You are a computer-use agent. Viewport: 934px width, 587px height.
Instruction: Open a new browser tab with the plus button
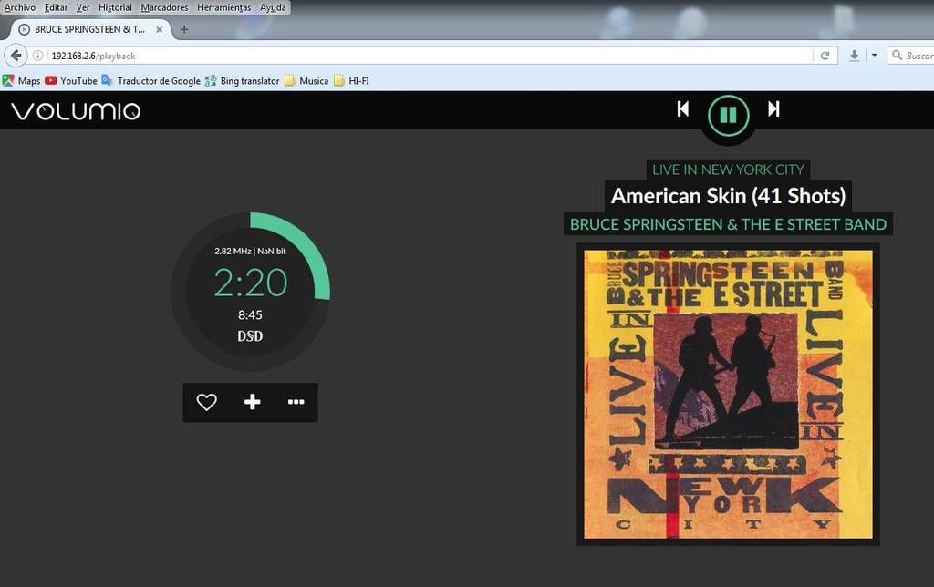click(x=184, y=29)
